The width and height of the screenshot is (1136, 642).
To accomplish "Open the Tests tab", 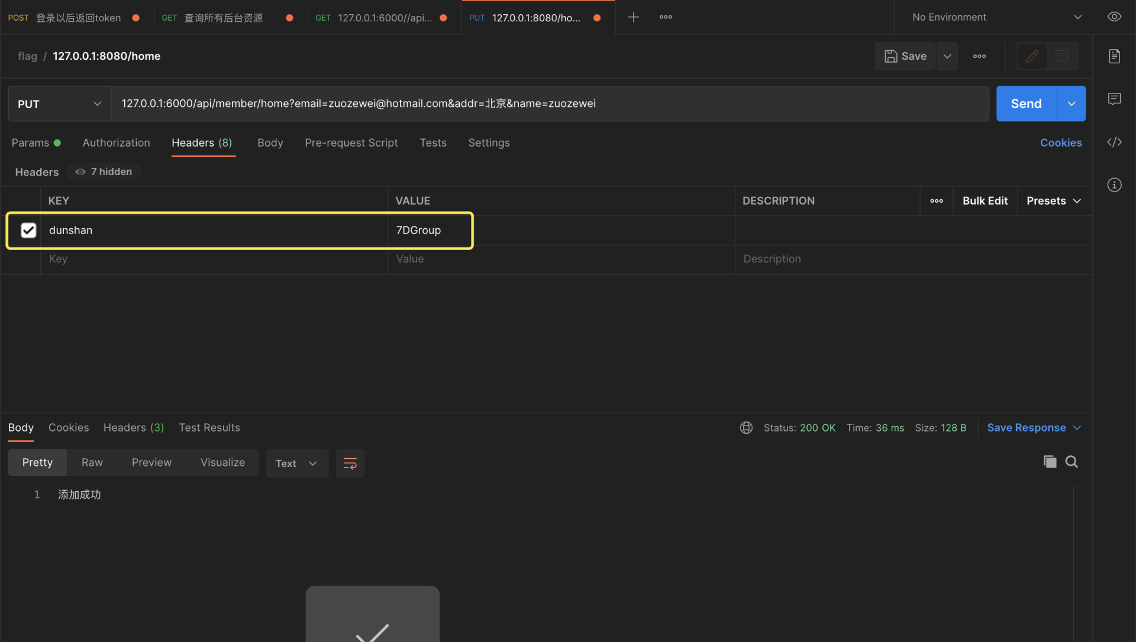I will (x=433, y=142).
